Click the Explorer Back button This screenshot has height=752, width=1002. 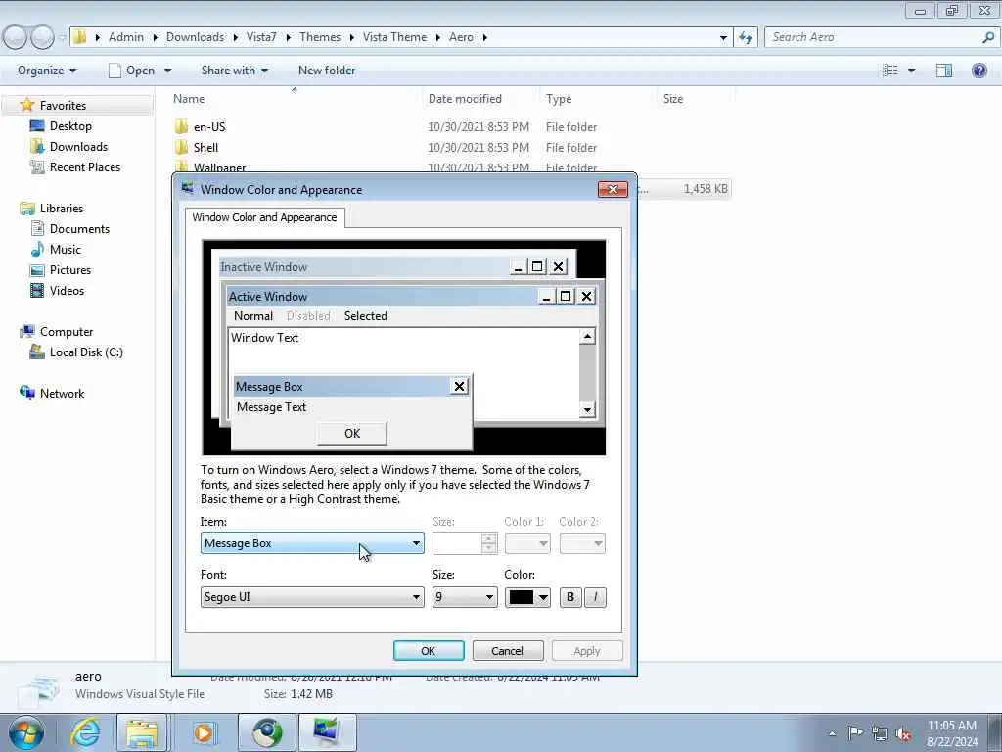click(x=16, y=37)
